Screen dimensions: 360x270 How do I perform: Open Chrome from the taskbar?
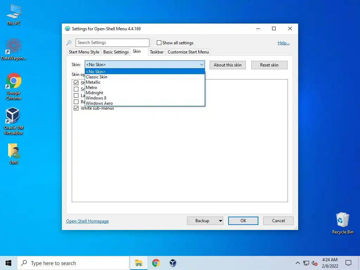point(156,263)
